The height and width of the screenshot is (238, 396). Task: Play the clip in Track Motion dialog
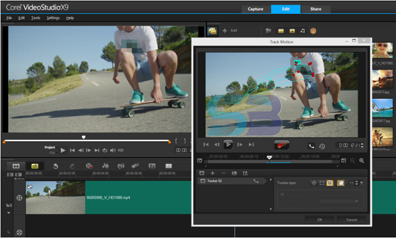[228, 144]
